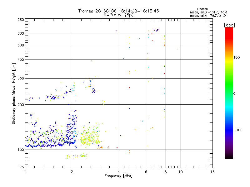The height and width of the screenshot is (187, 250).
Task: Click the isolated yellow point near 10 MHz
Action: [177, 49]
